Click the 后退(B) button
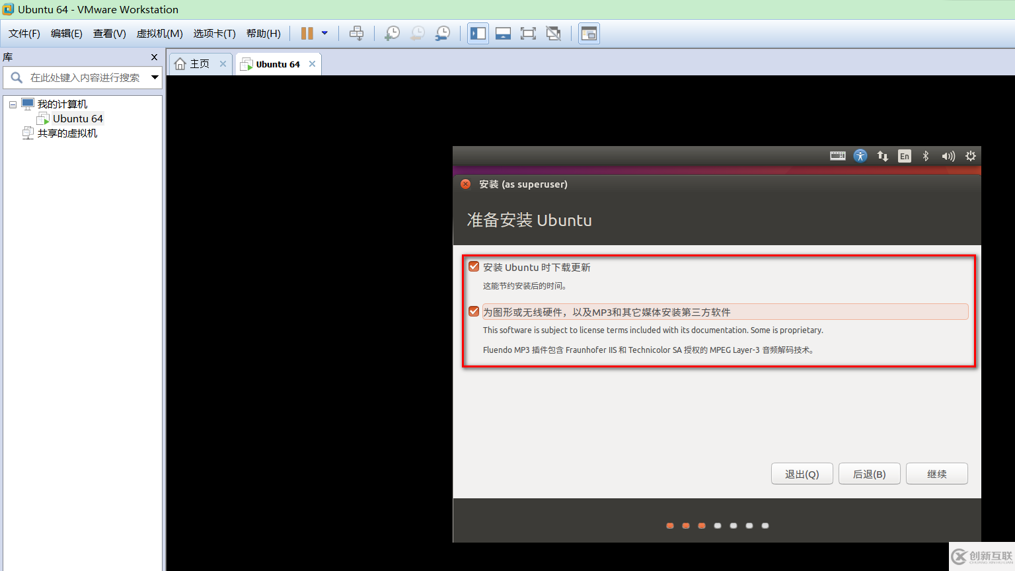 (x=870, y=474)
